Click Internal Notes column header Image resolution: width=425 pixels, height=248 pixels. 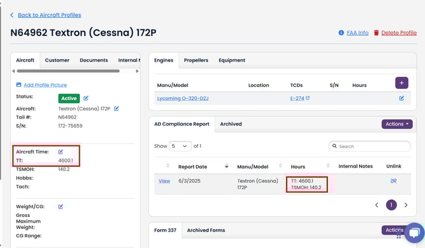(356, 166)
